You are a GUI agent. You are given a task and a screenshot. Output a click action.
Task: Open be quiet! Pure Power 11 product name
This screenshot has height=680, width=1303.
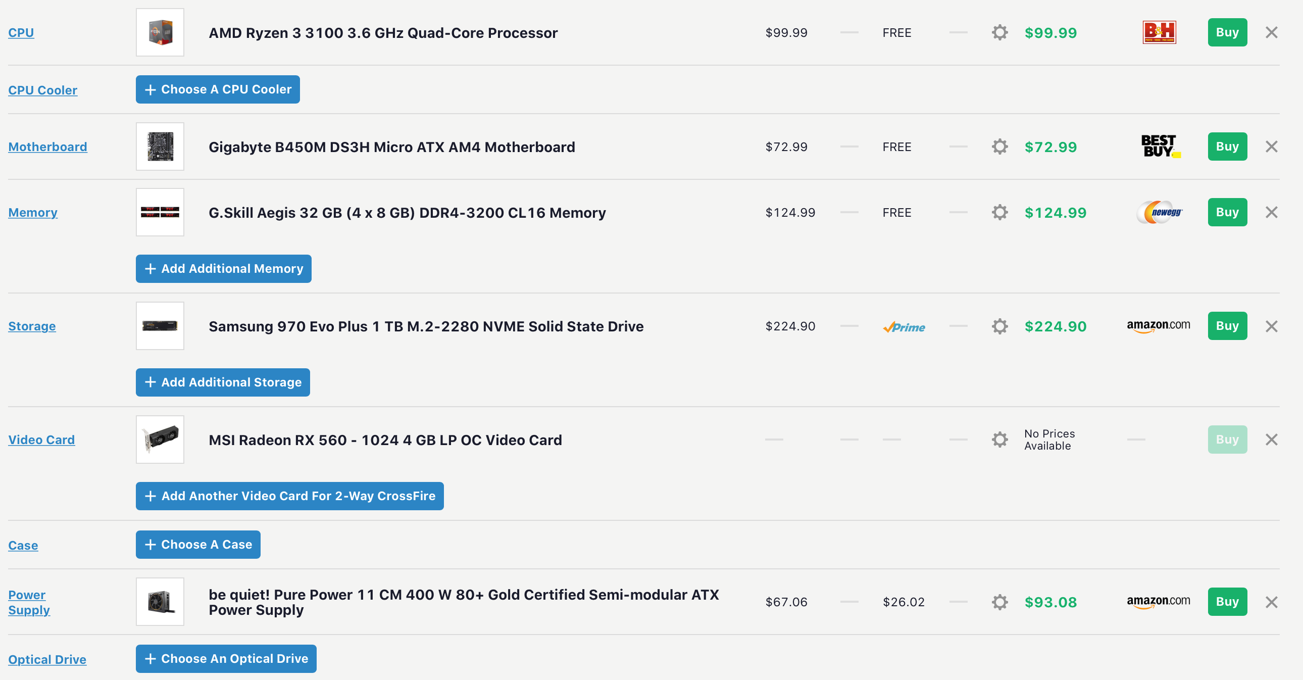pyautogui.click(x=463, y=603)
